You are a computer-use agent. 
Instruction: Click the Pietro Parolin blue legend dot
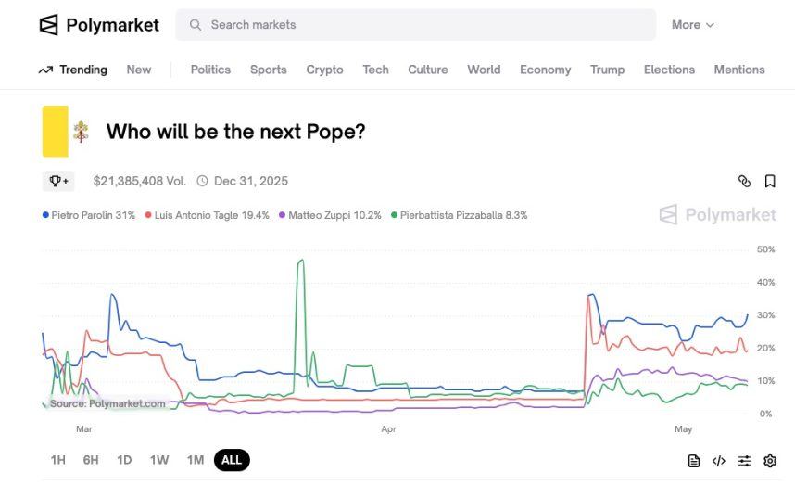pyautogui.click(x=45, y=215)
